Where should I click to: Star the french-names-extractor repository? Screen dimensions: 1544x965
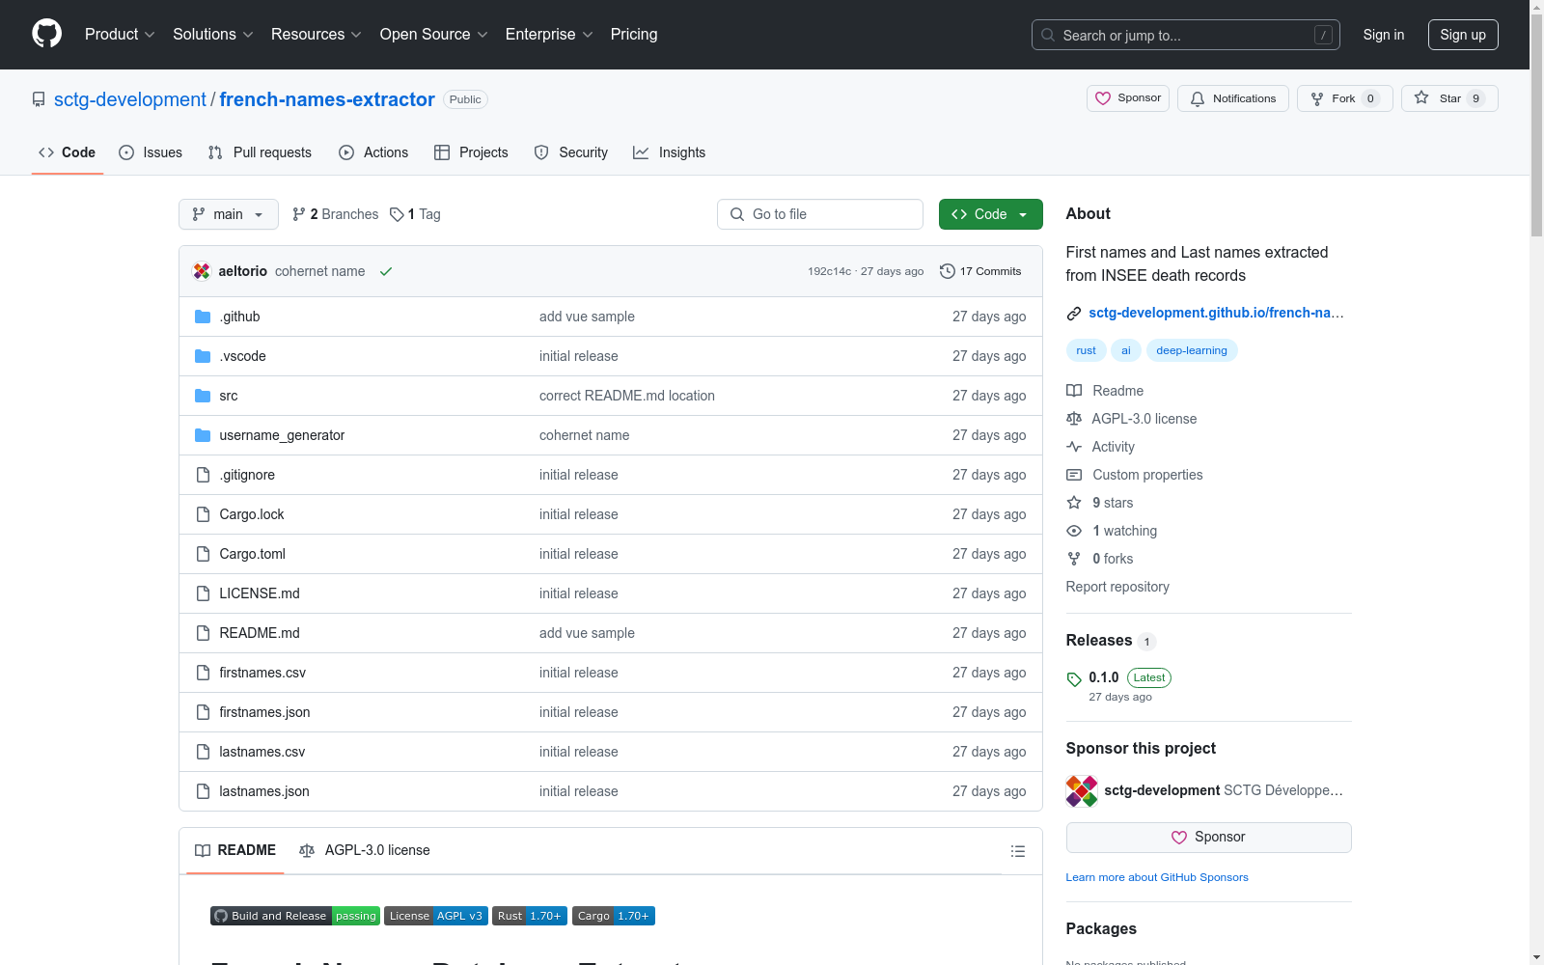click(1449, 98)
